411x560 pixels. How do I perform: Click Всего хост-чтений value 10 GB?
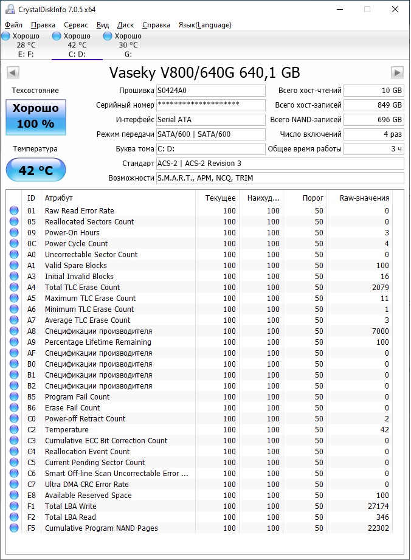373,91
